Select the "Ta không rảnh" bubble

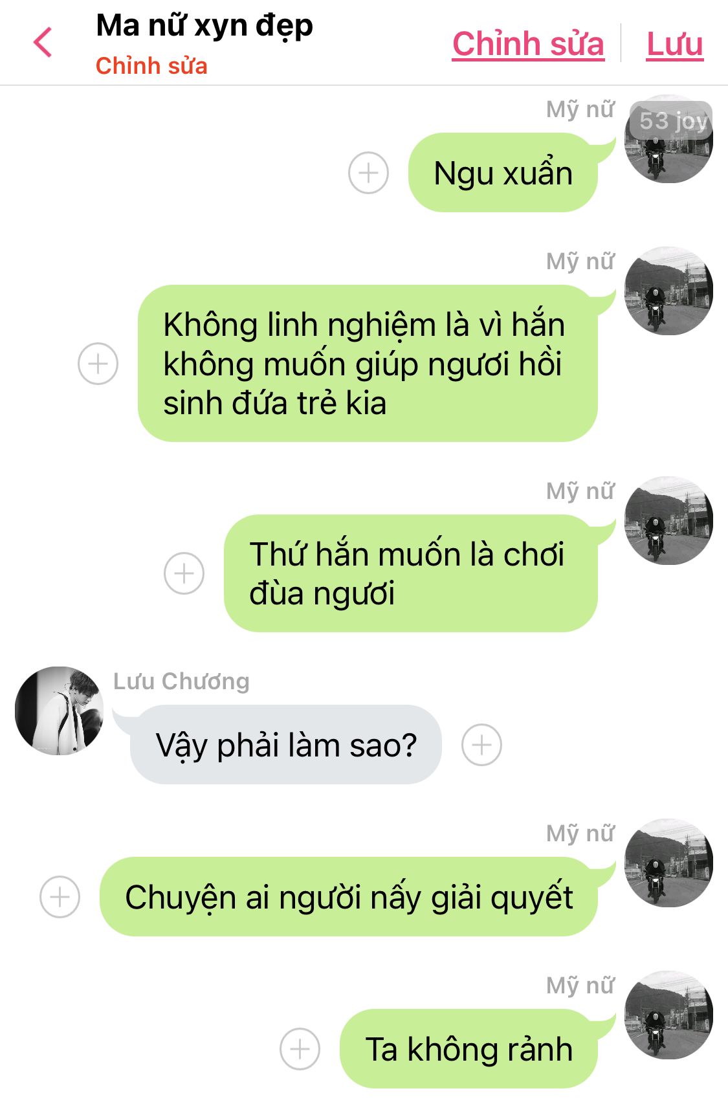click(469, 1049)
